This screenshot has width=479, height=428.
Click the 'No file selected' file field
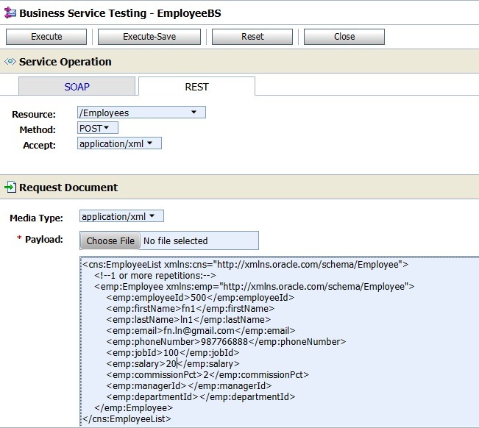197,240
